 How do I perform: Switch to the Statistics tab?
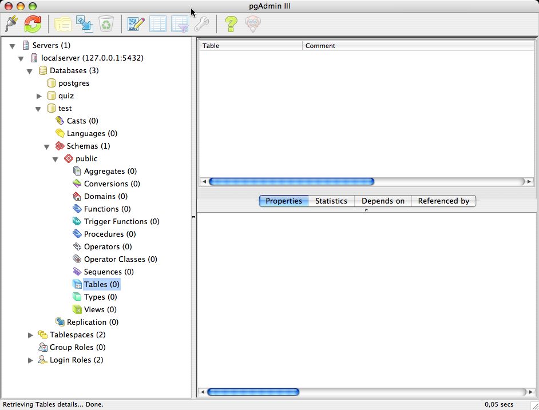pyautogui.click(x=331, y=201)
